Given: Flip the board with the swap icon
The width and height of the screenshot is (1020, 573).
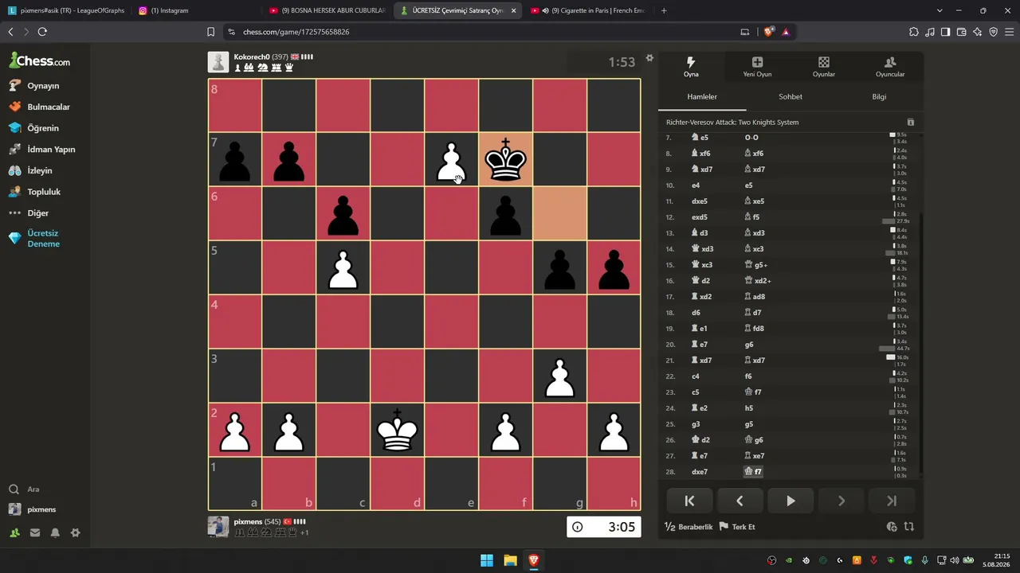Looking at the screenshot, I should (x=908, y=527).
